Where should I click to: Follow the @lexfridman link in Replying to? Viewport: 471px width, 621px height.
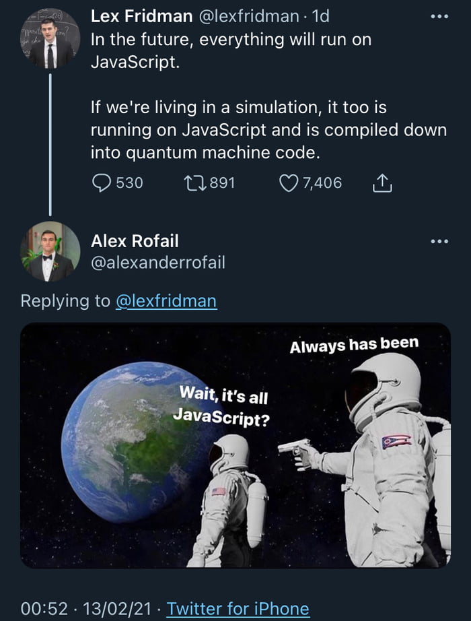[x=166, y=300]
